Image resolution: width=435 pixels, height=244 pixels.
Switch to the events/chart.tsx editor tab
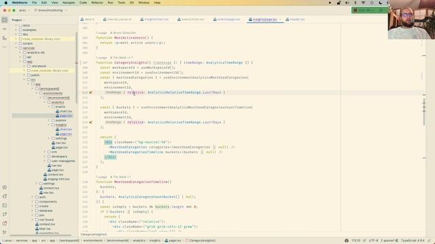click(191, 20)
